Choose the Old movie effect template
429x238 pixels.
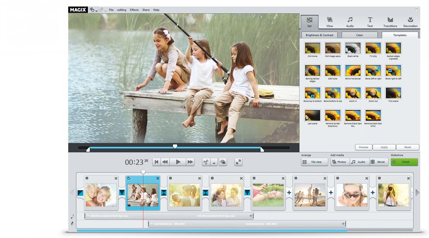pyautogui.click(x=312, y=50)
